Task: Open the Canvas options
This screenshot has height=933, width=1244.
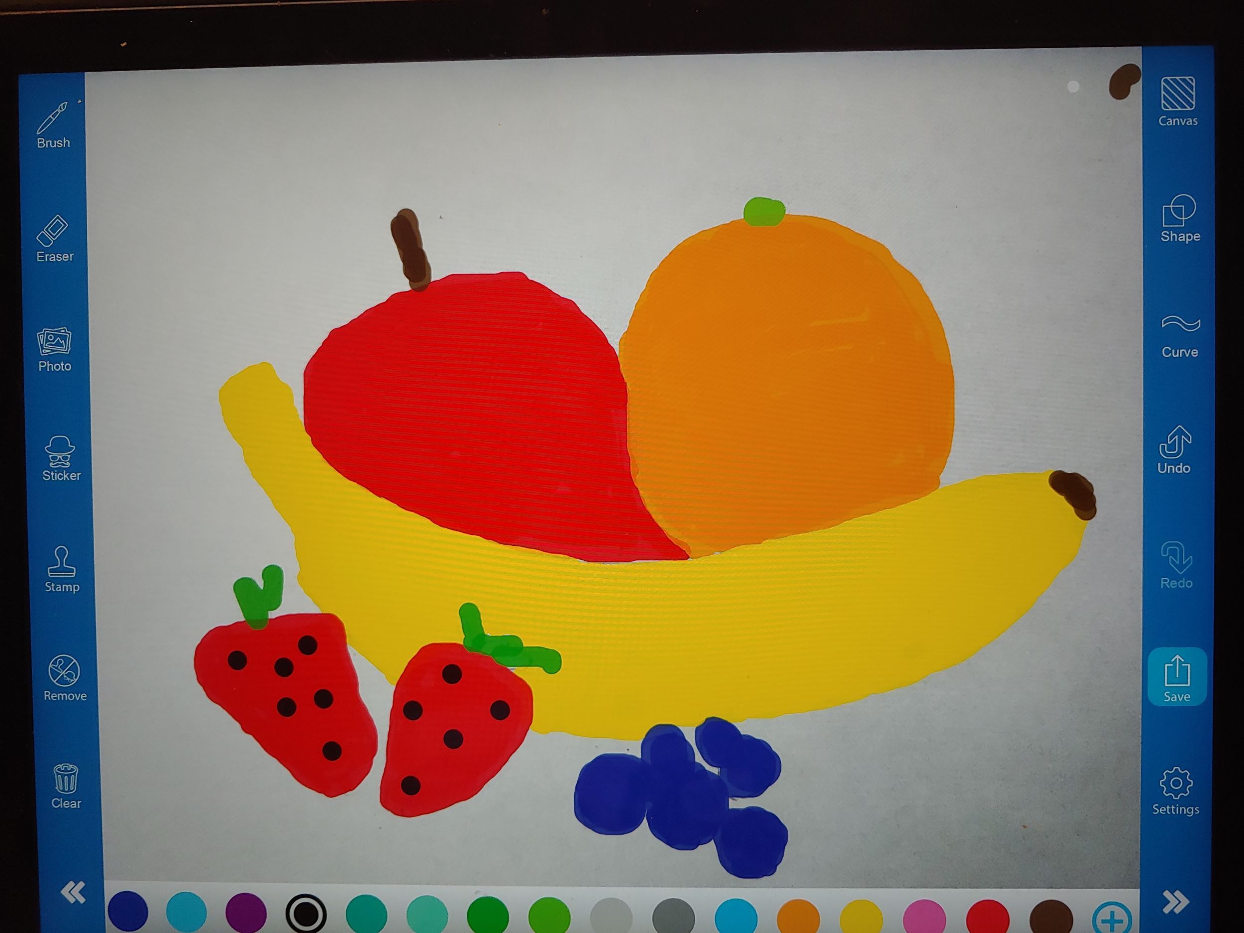Action: (1178, 101)
